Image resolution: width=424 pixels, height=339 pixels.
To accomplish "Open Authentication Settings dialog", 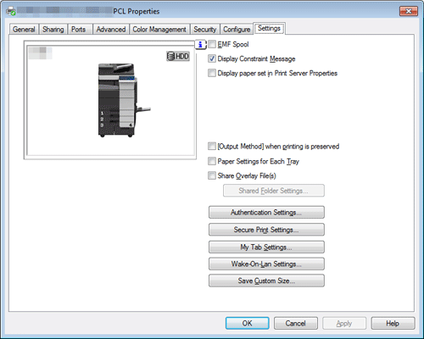I will pyautogui.click(x=266, y=212).
